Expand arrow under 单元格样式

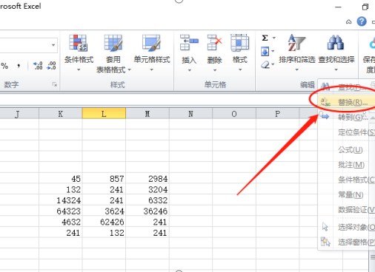[x=152, y=70]
